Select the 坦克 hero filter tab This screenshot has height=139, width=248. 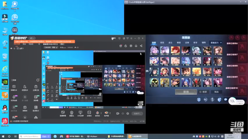tap(162, 43)
